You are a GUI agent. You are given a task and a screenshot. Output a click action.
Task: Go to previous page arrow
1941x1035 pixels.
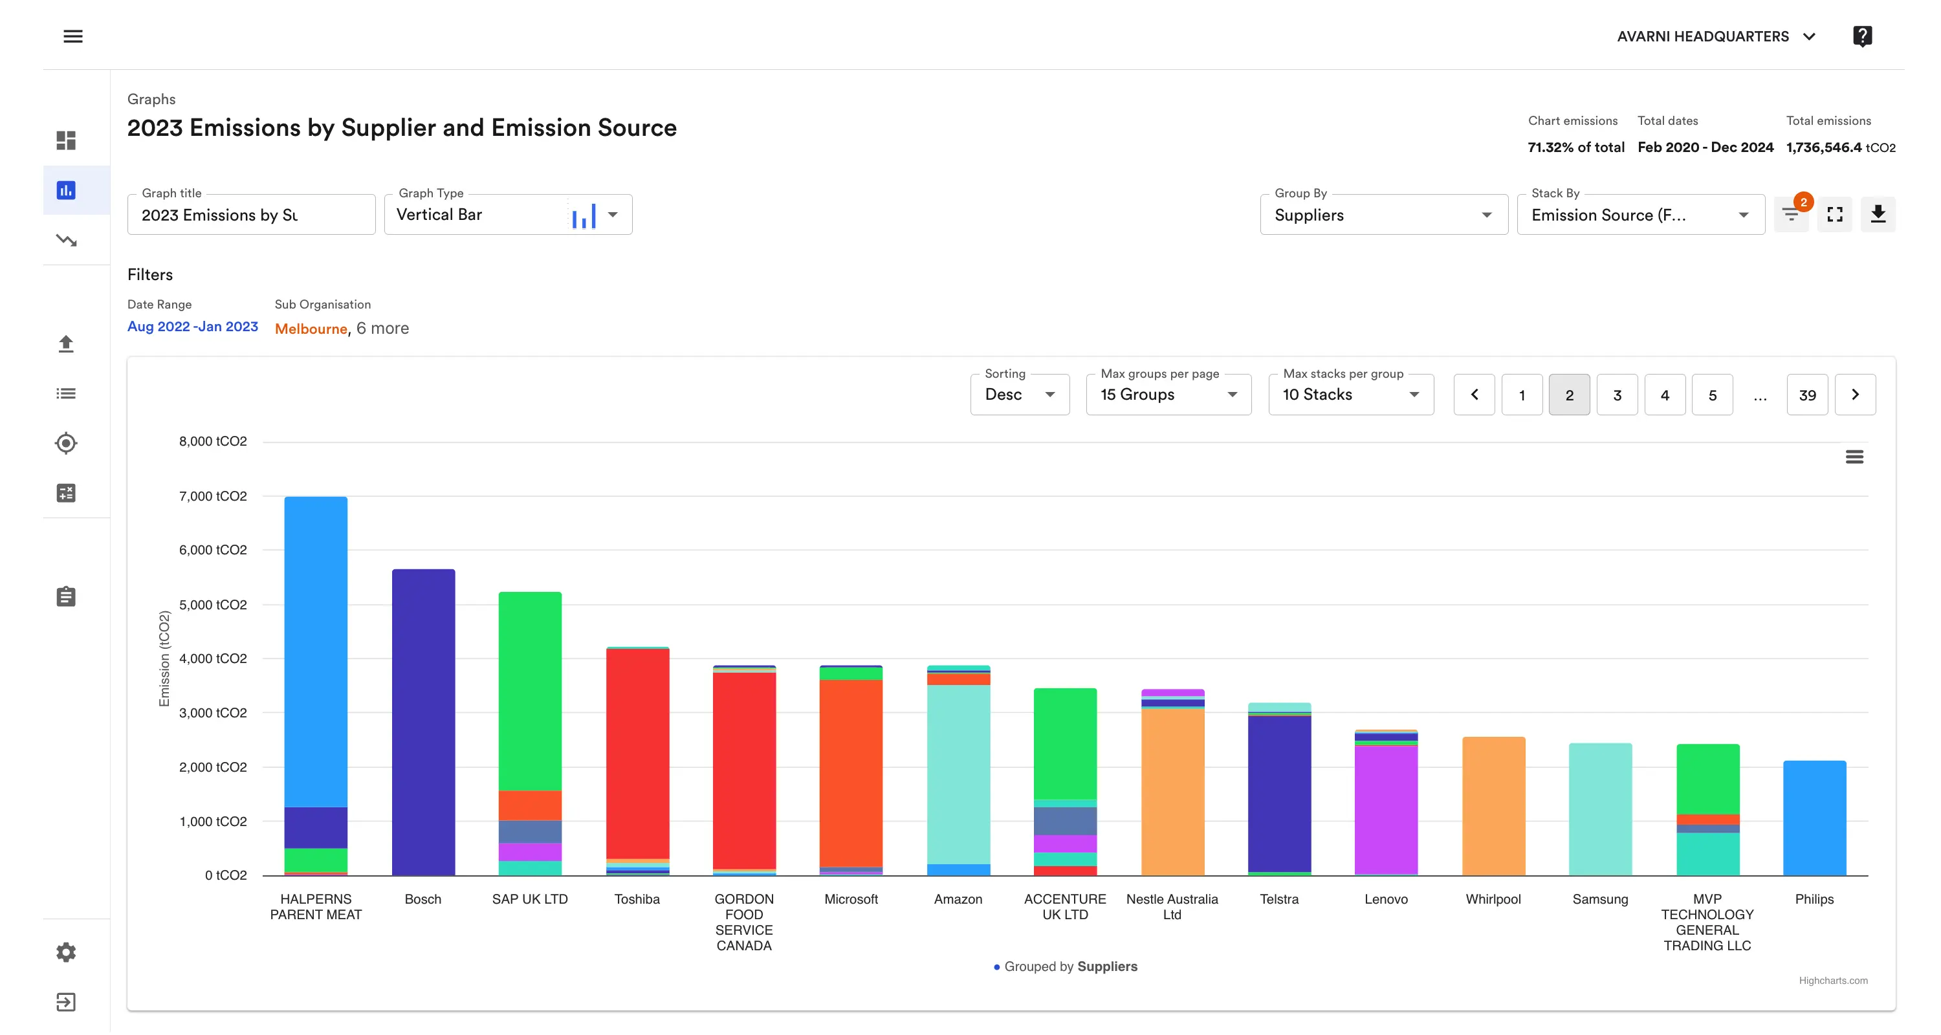1475,395
